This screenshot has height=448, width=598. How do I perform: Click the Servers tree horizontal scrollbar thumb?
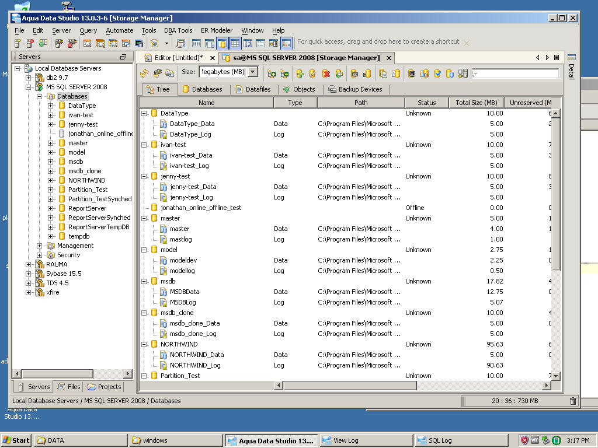tap(58, 374)
